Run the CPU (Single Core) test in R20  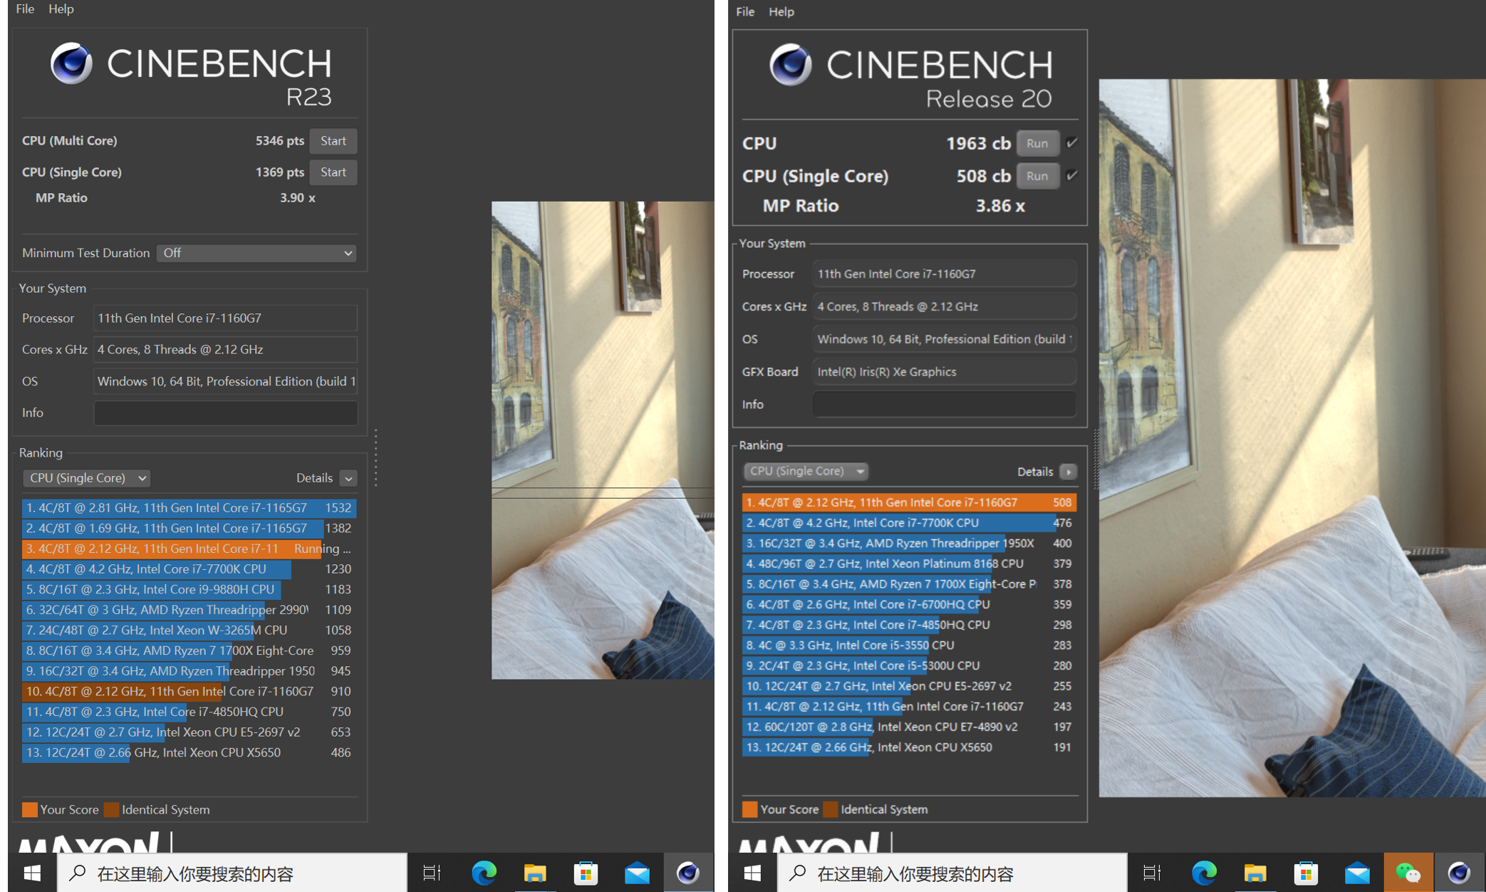[1037, 176]
